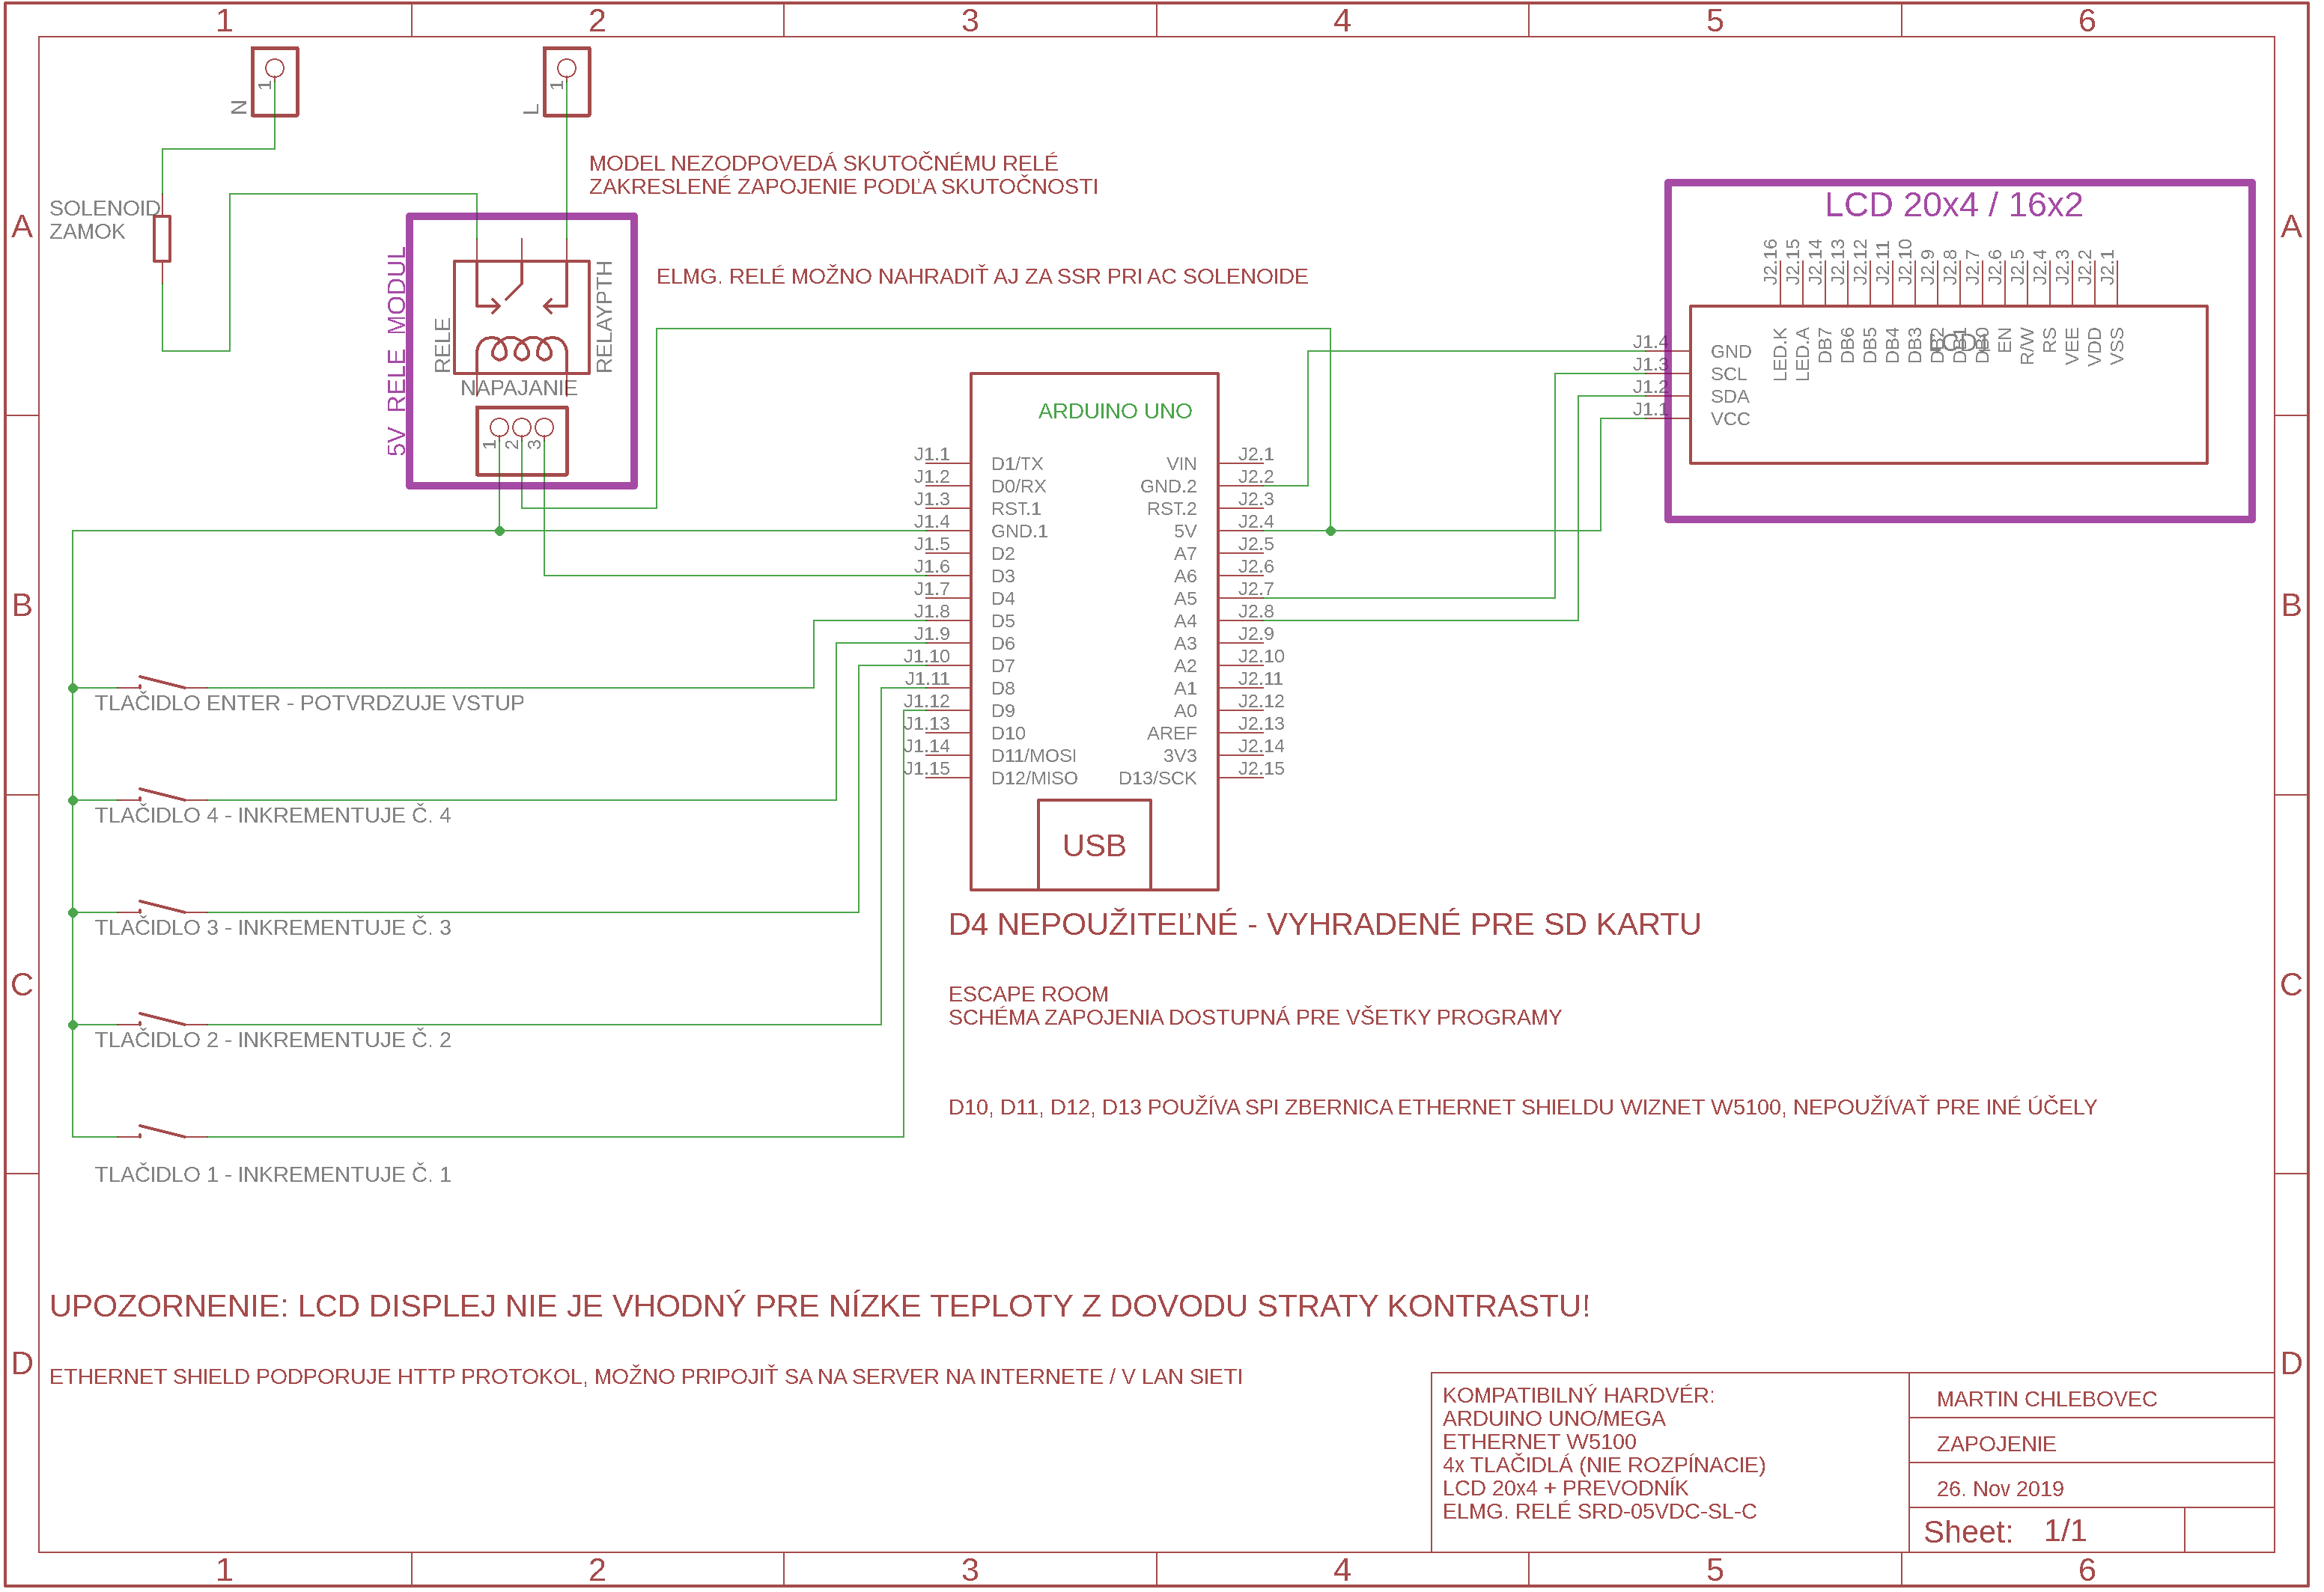The image size is (2324, 1592).
Task: Select the 3V3 pin label
Action: [x=1180, y=755]
